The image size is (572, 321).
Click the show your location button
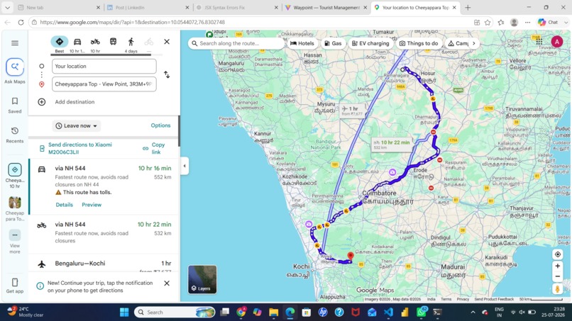point(557,254)
